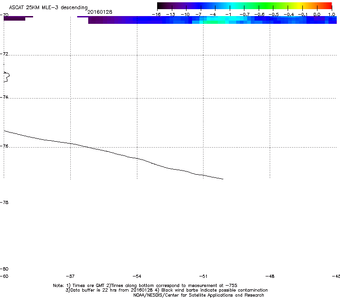The width and height of the screenshot is (340, 298).
Task: Click the -60 longitude label
Action: click(4, 276)
